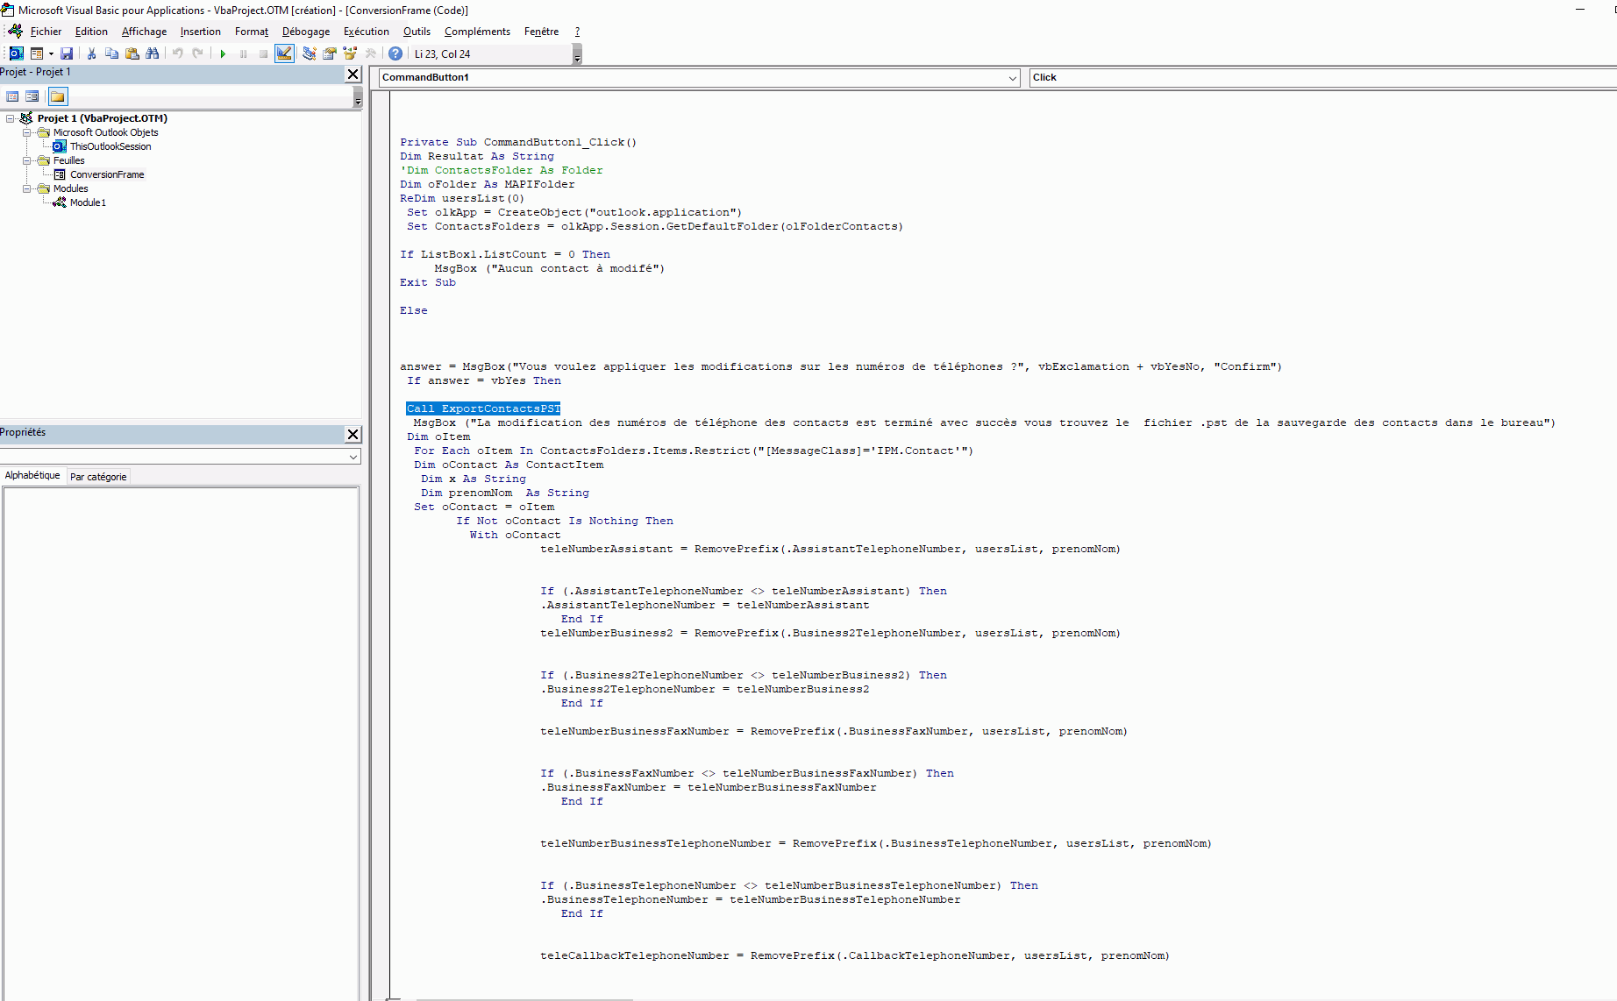Toggle folders view in the Project panel
The width and height of the screenshot is (1617, 1001).
(58, 96)
